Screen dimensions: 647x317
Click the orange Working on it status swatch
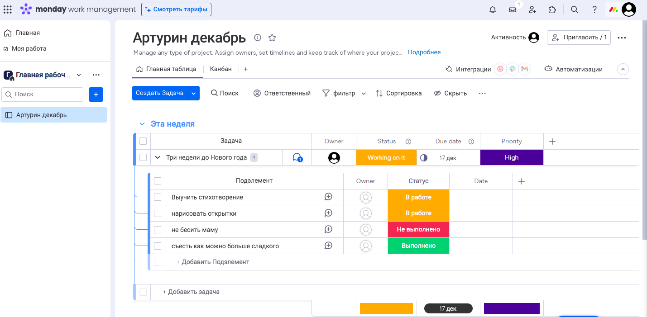386,157
